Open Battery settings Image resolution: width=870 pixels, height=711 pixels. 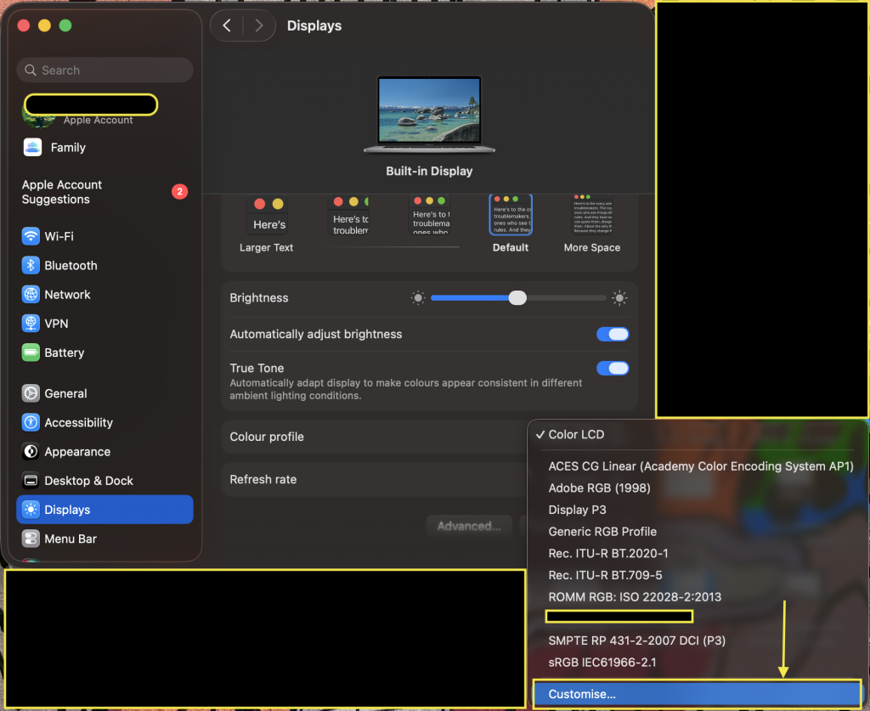(x=64, y=353)
